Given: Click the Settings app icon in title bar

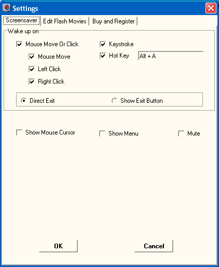Looking at the screenshot, I should click(7, 8).
